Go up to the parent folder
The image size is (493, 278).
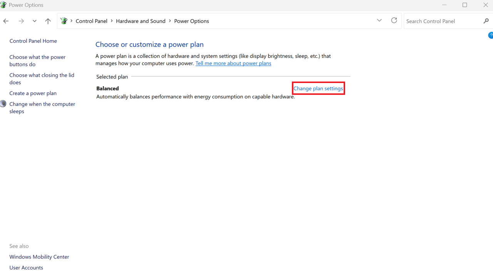pos(48,21)
